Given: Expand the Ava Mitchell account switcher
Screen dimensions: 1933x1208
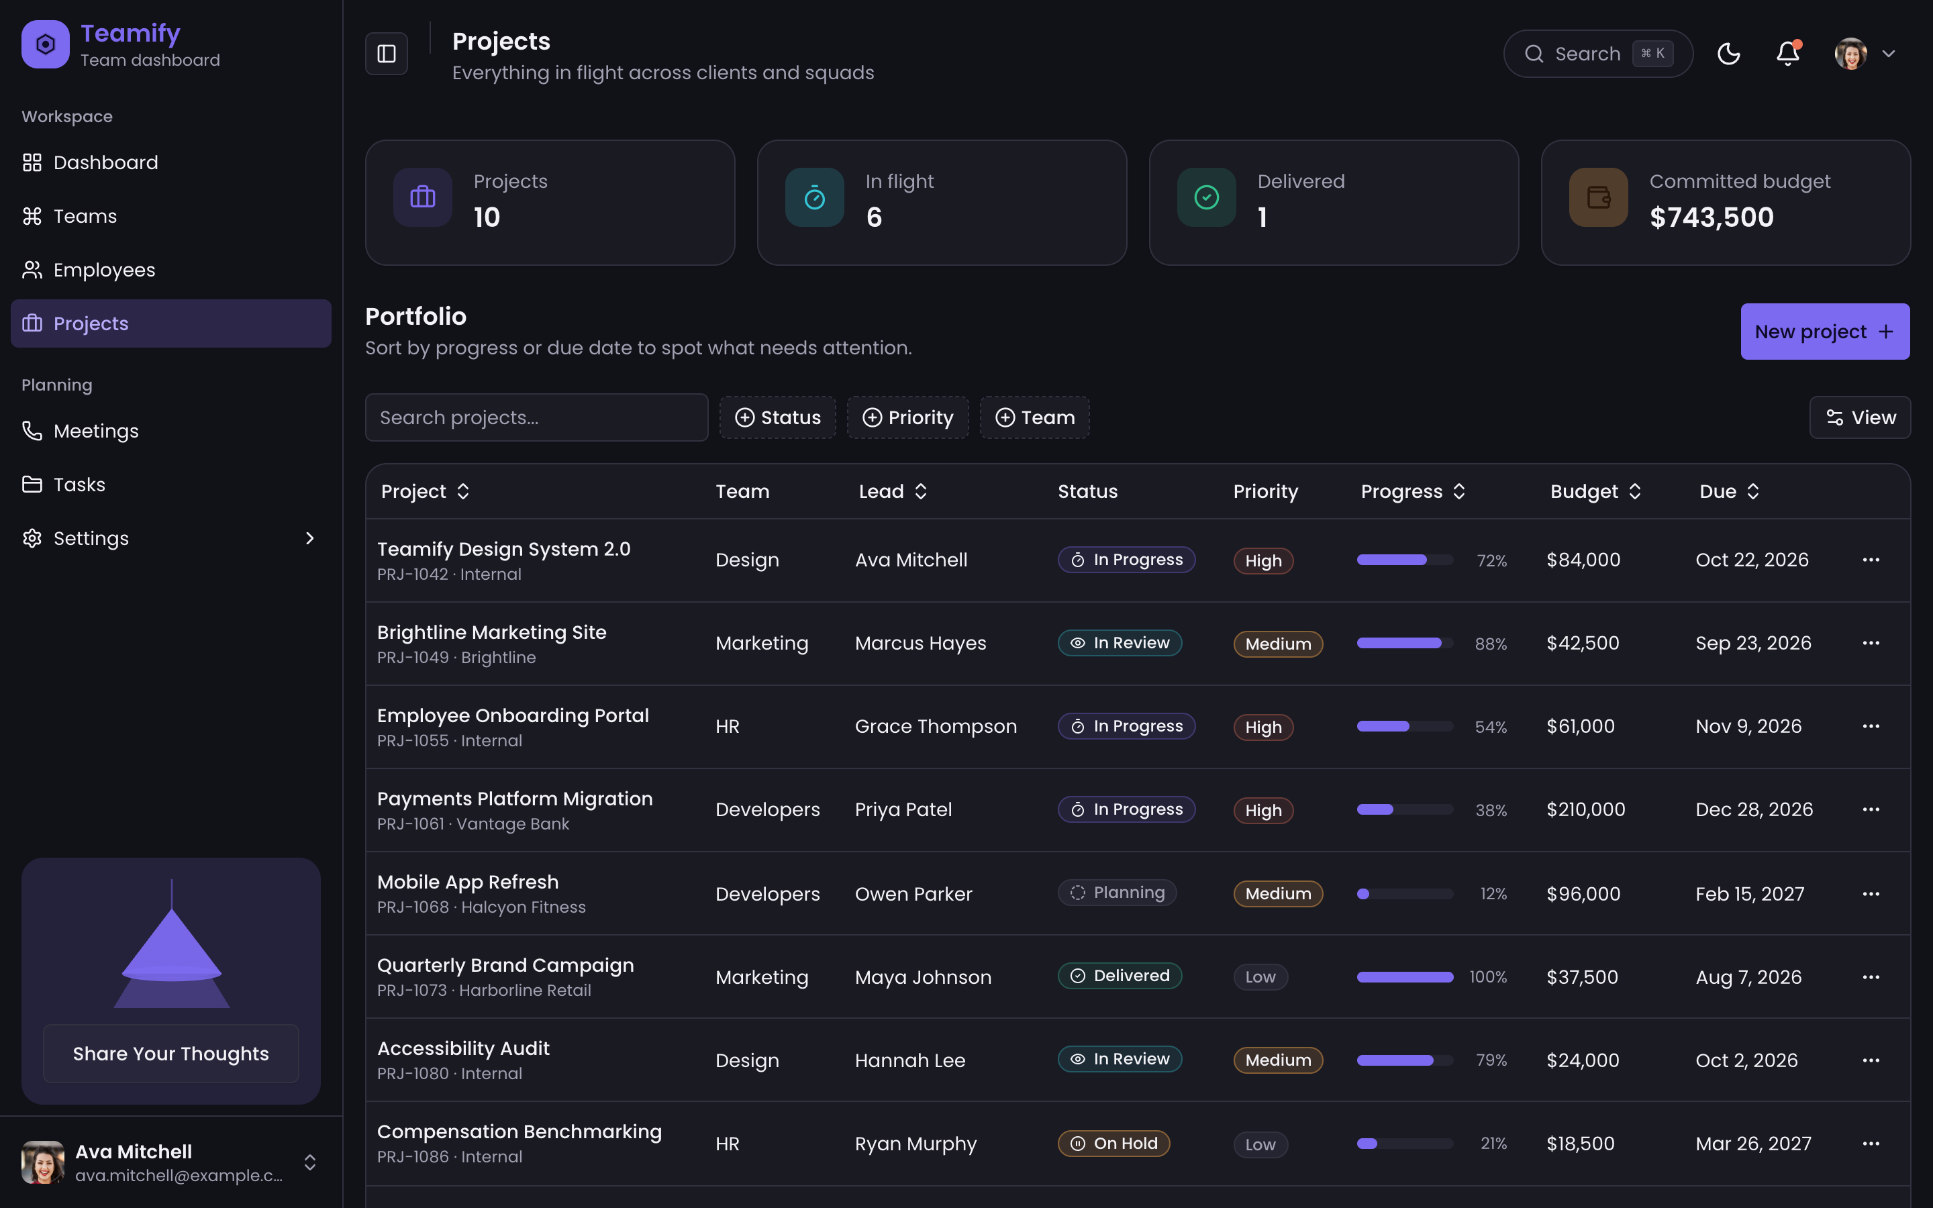Looking at the screenshot, I should 310,1162.
